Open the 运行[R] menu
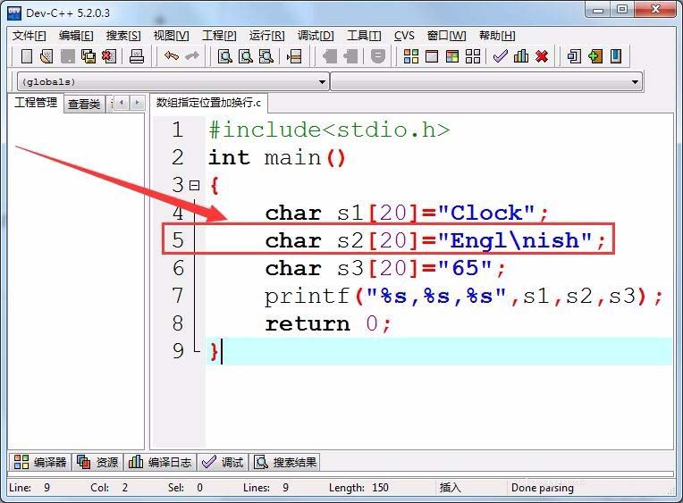 coord(267,36)
